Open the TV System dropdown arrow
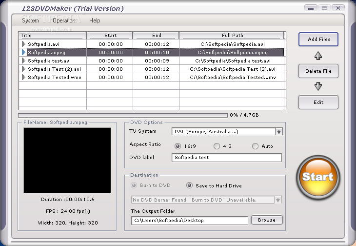Viewport: 356px width, 246px height. click(x=279, y=131)
